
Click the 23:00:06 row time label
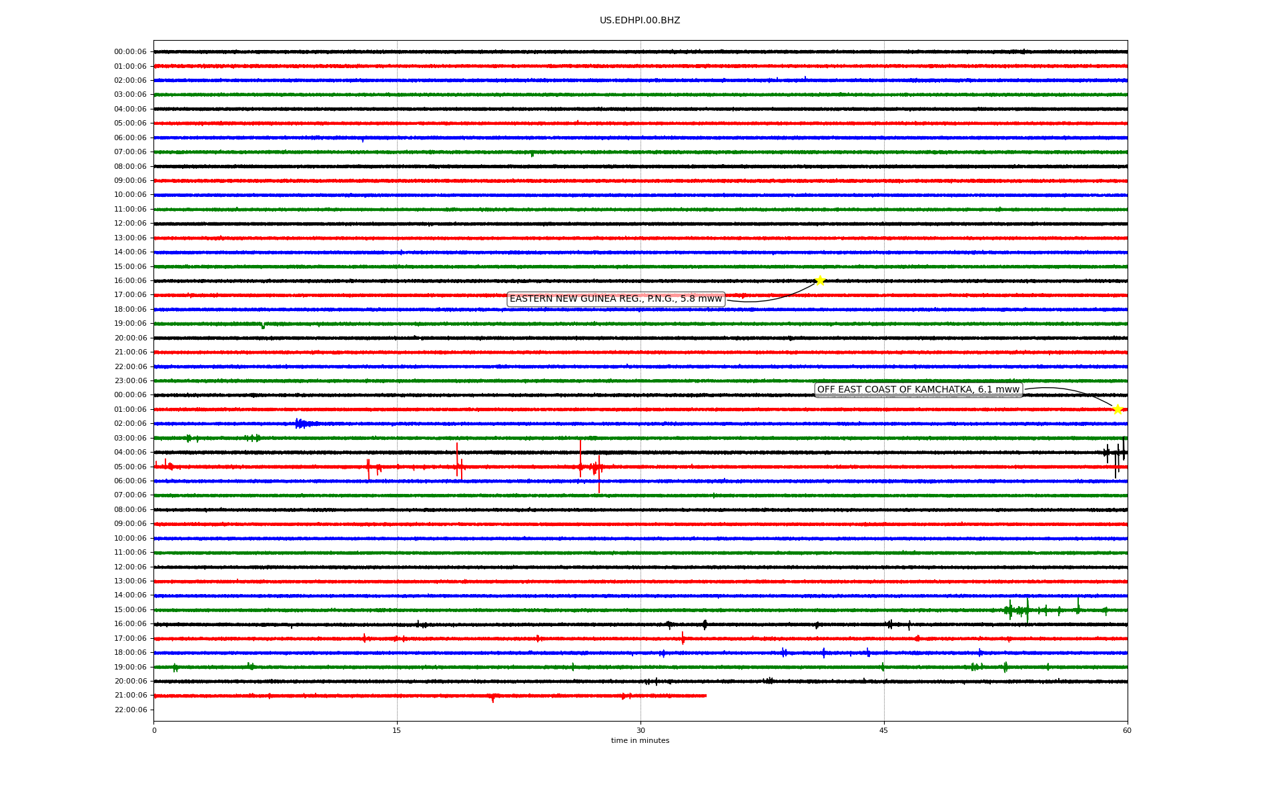coord(130,381)
